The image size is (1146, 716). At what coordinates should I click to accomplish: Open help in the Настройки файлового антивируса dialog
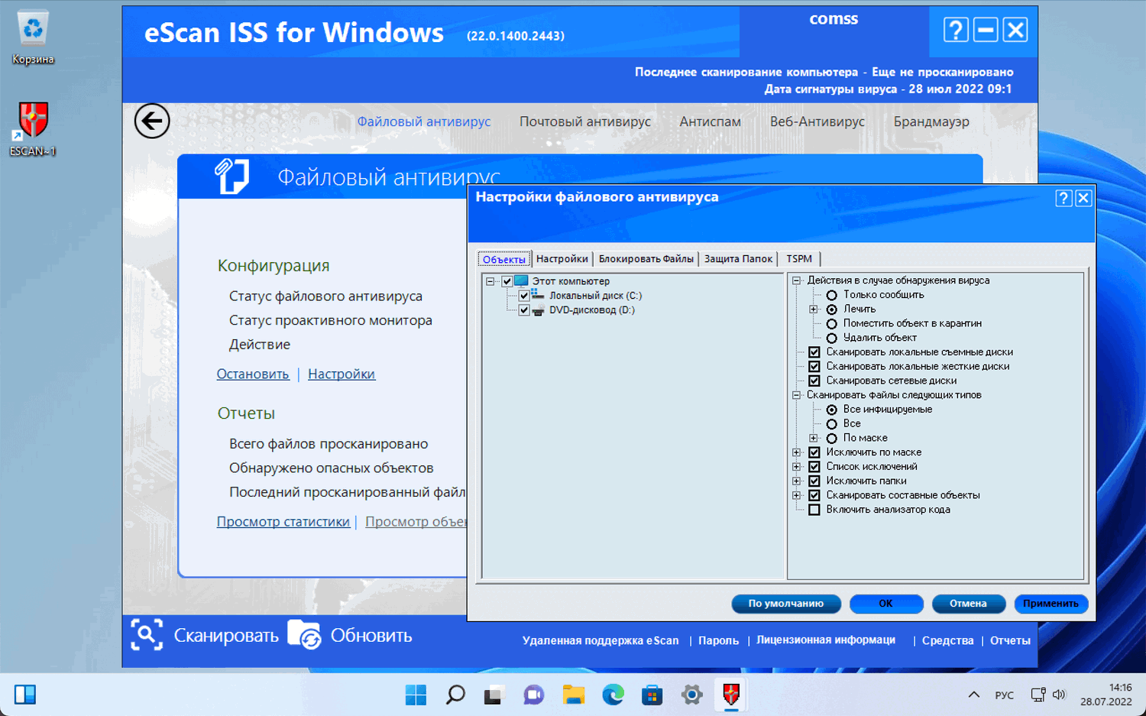point(1063,199)
